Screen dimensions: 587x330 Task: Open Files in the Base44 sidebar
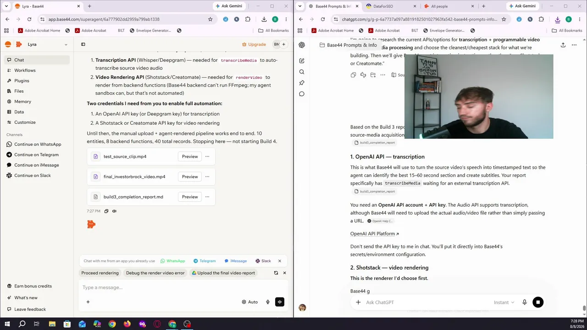point(37,91)
